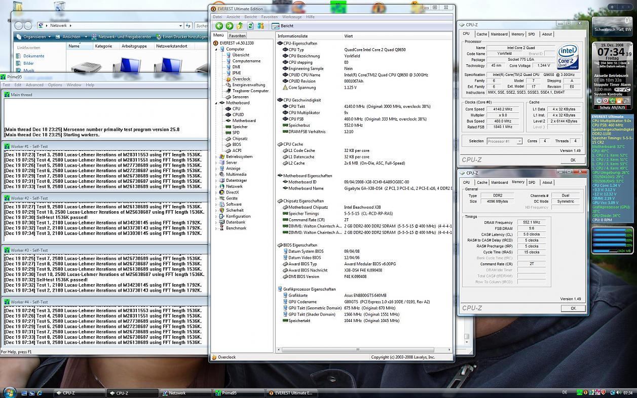Open the Ansichten dropdown in Netzwerk window

point(72,36)
